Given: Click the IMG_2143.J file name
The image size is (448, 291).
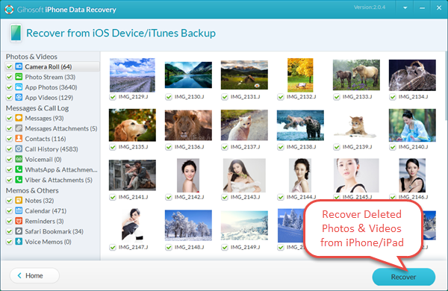Looking at the screenshot, I should click(245, 197).
